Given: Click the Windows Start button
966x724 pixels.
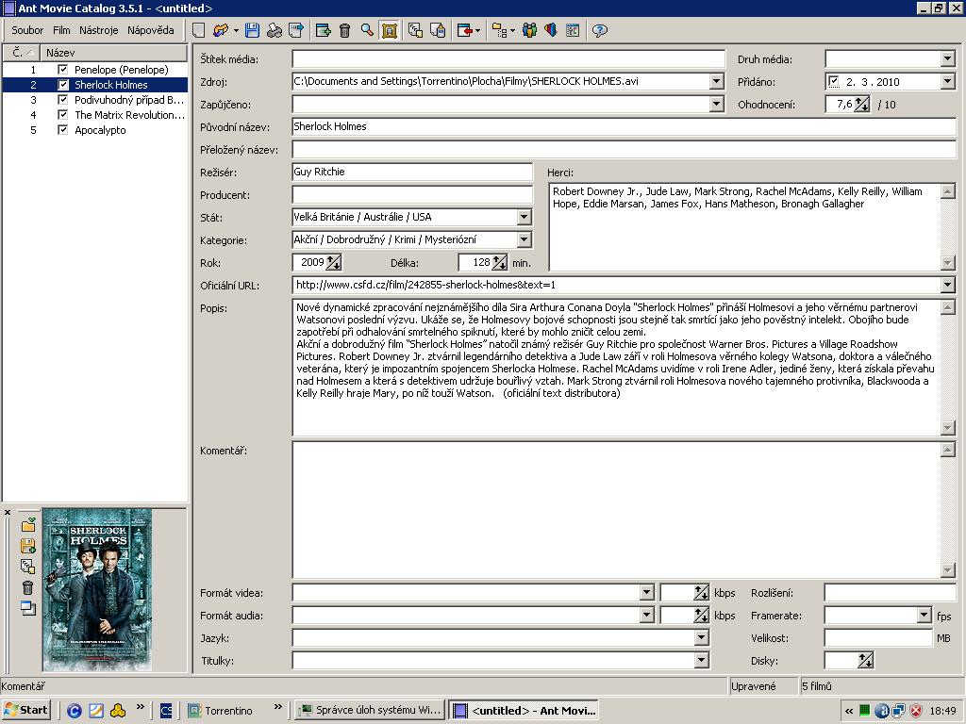Looking at the screenshot, I should point(26,710).
